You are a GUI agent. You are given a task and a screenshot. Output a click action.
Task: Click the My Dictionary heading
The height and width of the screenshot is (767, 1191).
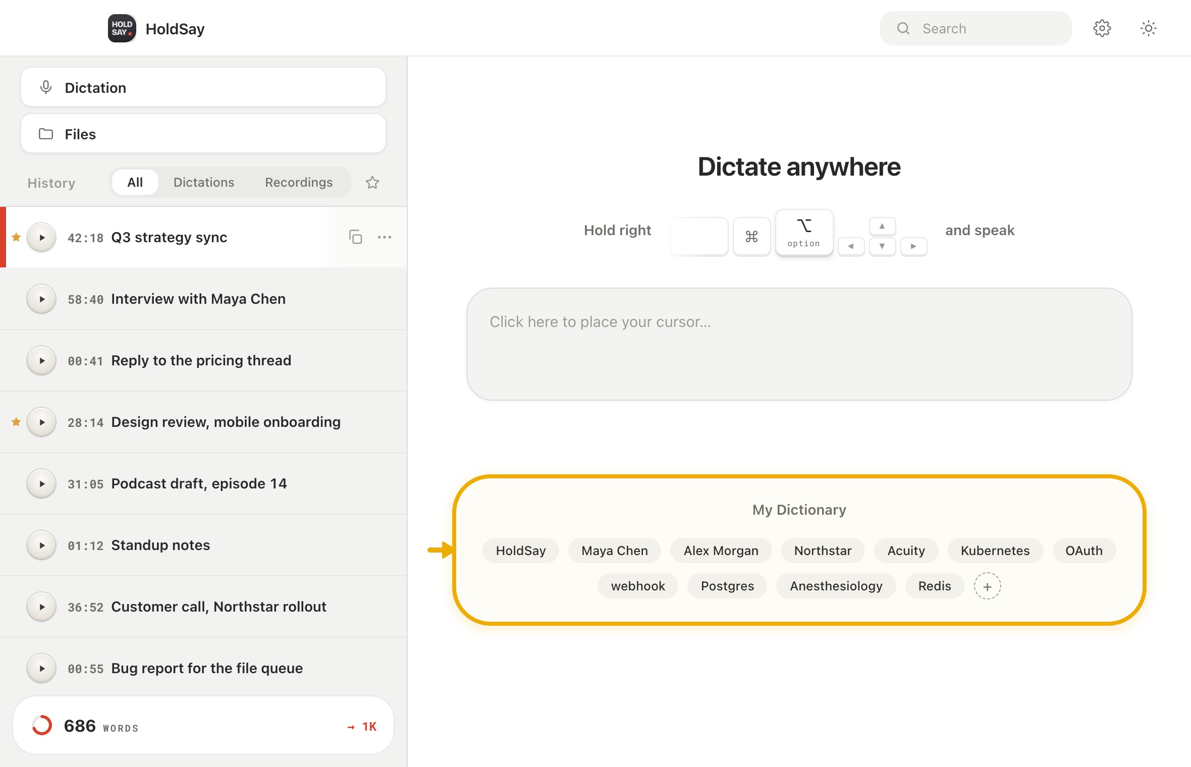799,510
